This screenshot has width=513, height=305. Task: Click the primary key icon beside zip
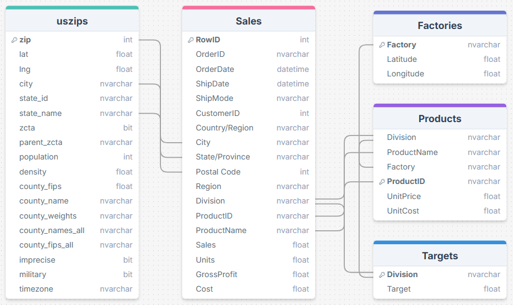pyautogui.click(x=14, y=40)
